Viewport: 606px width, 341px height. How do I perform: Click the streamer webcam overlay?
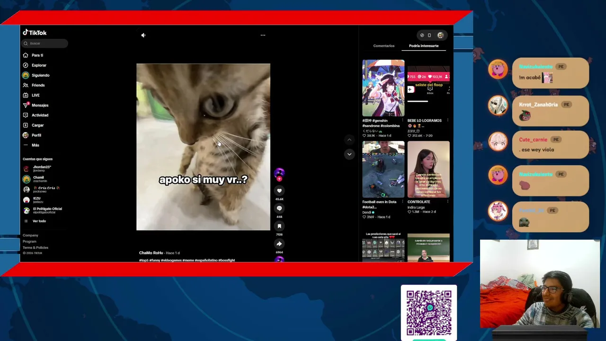point(540,284)
